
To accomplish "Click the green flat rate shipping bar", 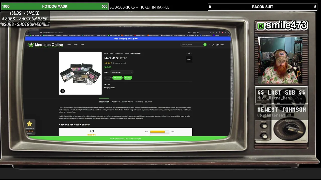I will pos(126,139).
